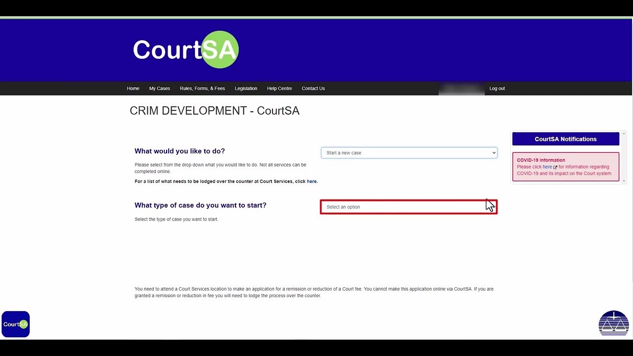Image resolution: width=633 pixels, height=356 pixels.
Task: Click the CourtSA logo in the header
Action: tap(186, 49)
